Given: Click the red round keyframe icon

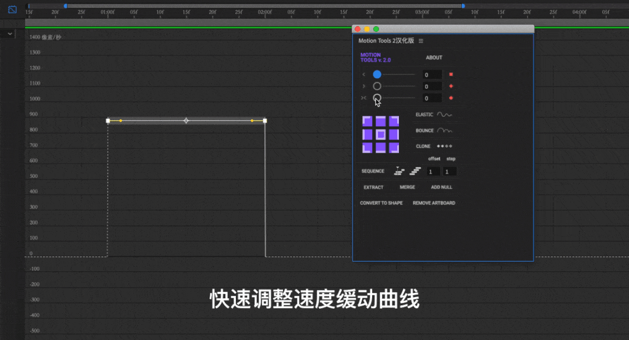Looking at the screenshot, I should coord(451,98).
